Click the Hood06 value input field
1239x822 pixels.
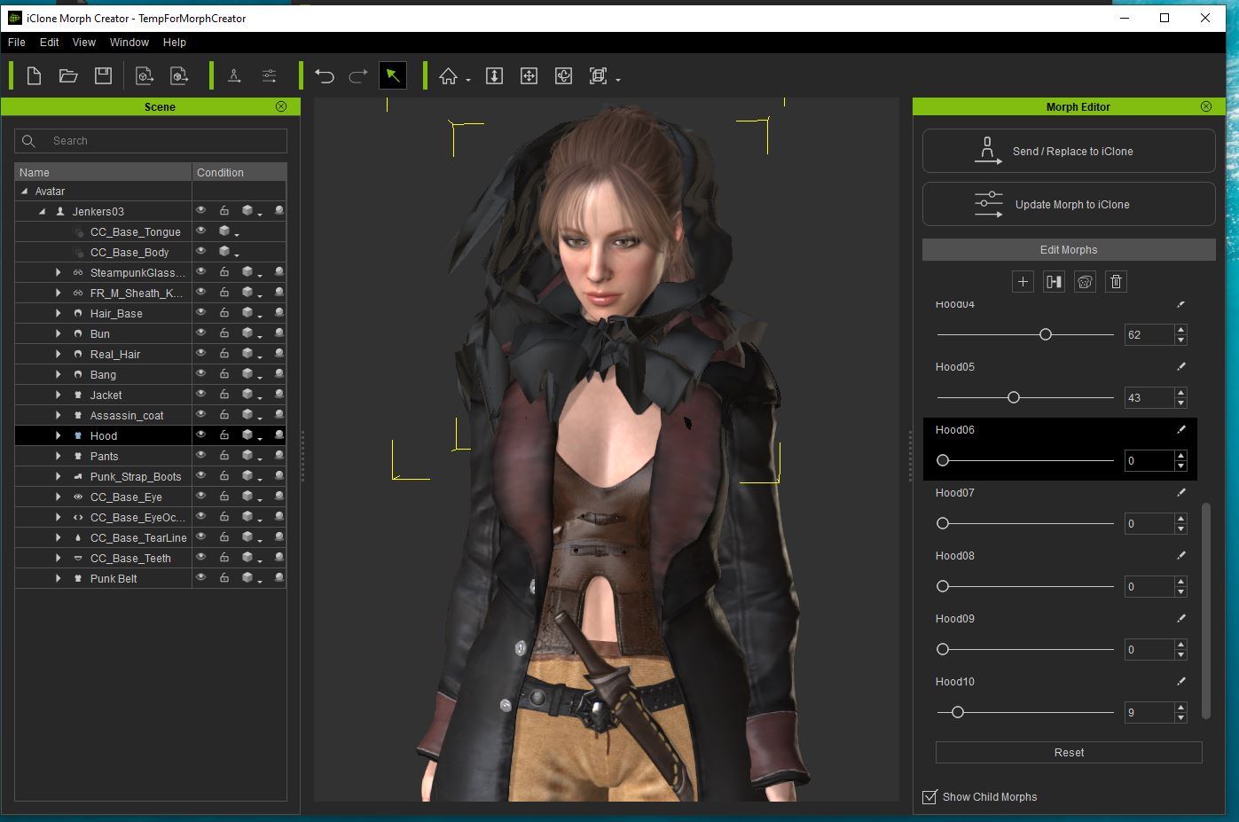1149,460
